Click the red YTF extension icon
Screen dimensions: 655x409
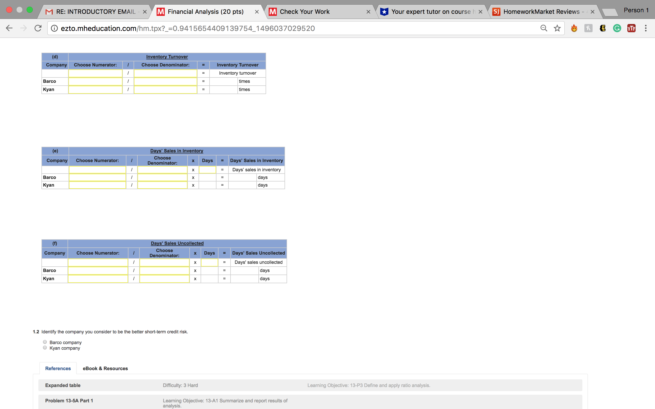(631, 28)
